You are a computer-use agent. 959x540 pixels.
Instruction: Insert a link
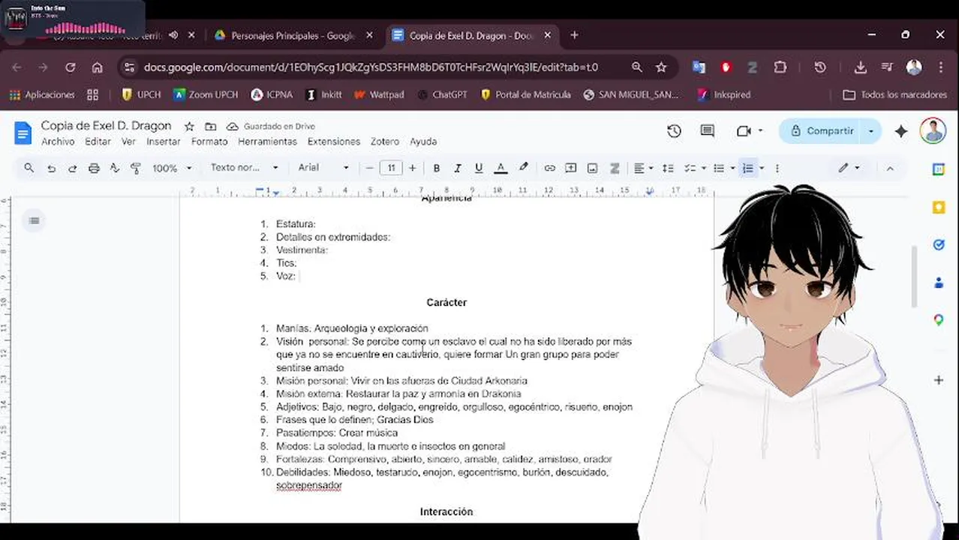tap(550, 168)
